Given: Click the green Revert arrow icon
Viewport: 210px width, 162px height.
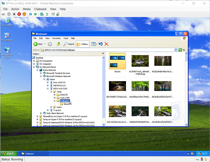Looking at the screenshot, I should pyautogui.click(x=47, y=14).
